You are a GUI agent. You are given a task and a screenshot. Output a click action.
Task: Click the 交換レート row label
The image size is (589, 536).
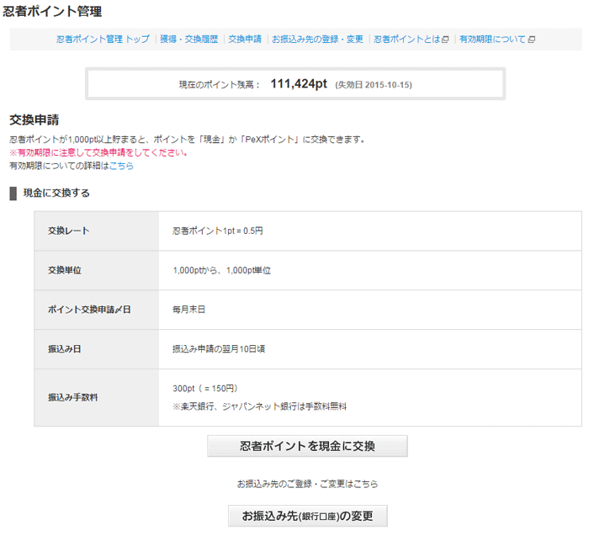69,231
